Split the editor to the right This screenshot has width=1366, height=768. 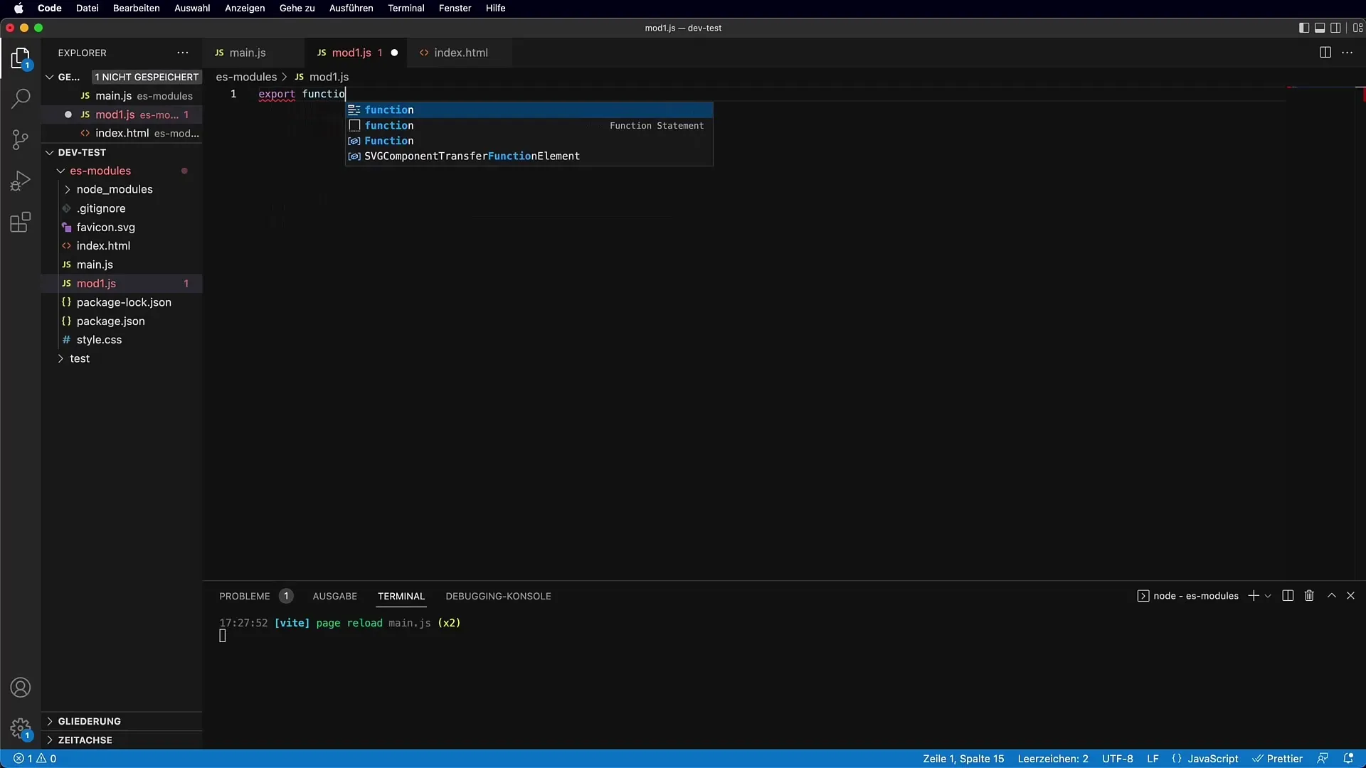(1325, 53)
